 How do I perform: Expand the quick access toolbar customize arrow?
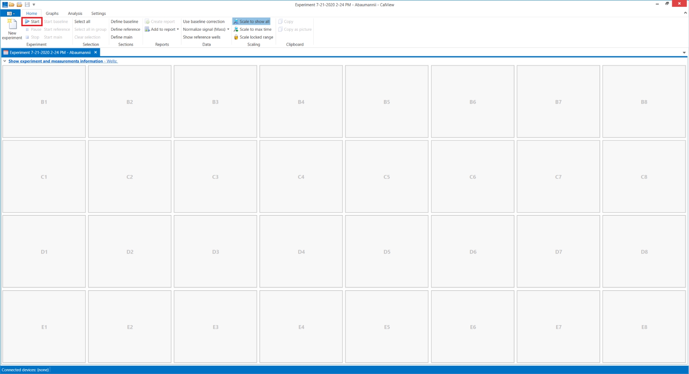(34, 4)
